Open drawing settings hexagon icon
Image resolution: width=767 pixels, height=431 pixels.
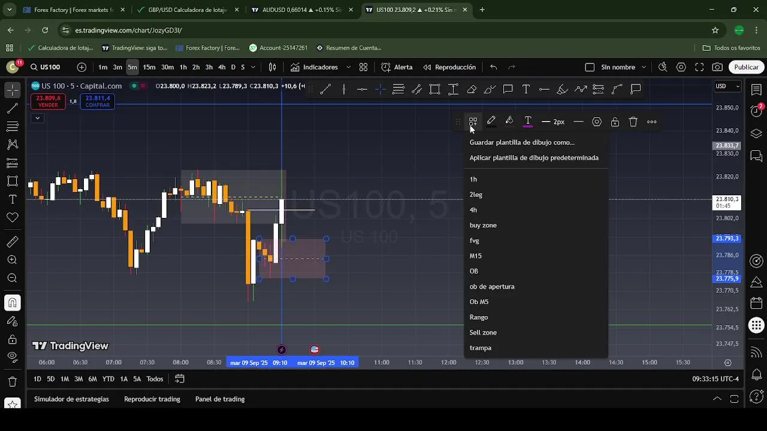pos(597,122)
